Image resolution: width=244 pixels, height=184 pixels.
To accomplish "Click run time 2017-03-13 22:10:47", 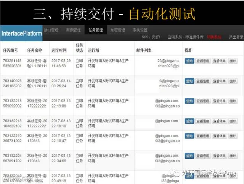I will click(61, 138).
